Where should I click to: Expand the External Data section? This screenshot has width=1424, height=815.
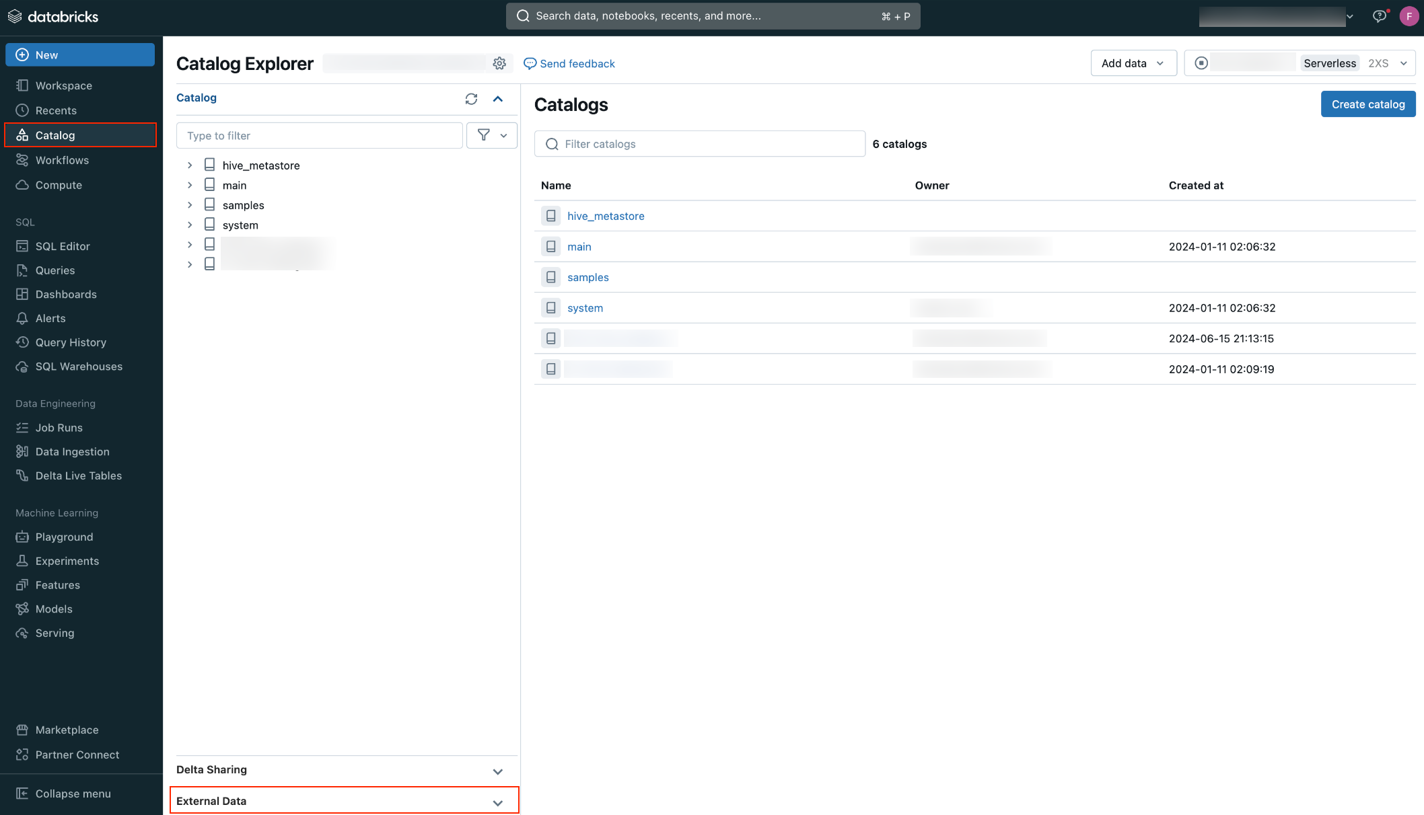coord(497,802)
